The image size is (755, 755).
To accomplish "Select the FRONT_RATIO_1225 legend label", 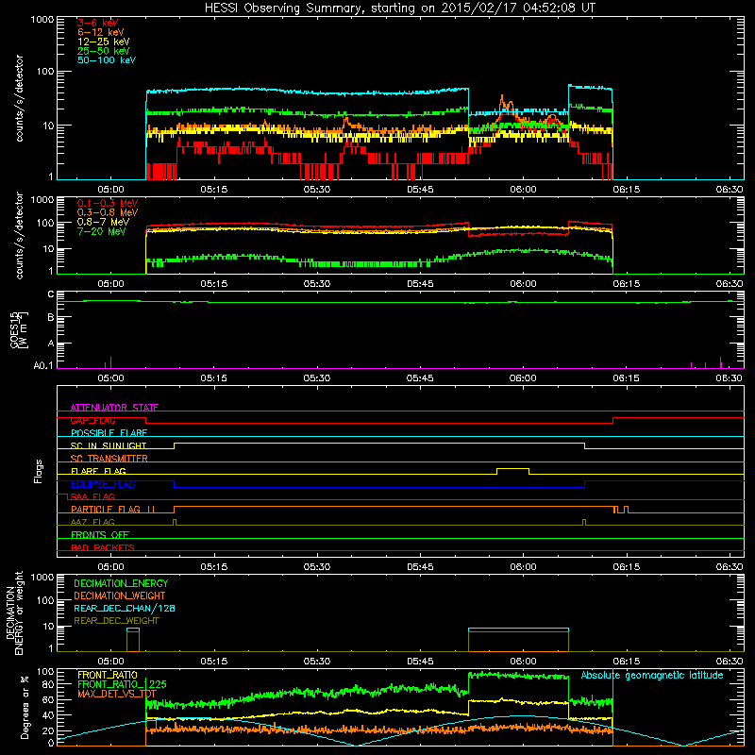I will coord(122,684).
